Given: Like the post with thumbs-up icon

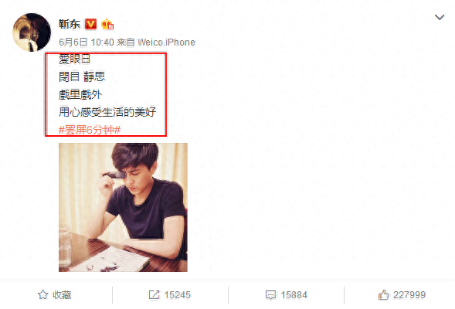Looking at the screenshot, I should pos(383,295).
